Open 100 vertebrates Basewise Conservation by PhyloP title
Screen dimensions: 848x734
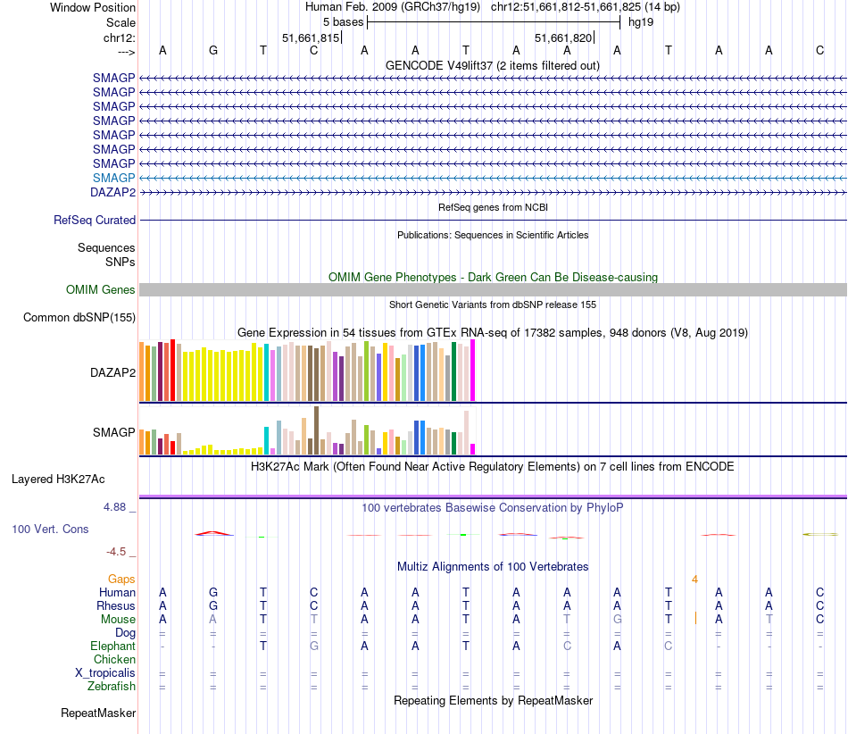tap(492, 507)
